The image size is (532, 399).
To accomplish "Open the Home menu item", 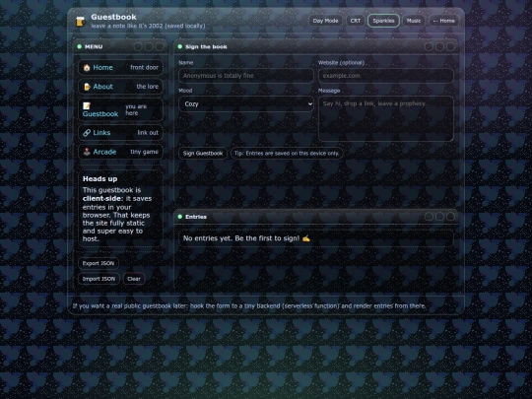I will [120, 68].
